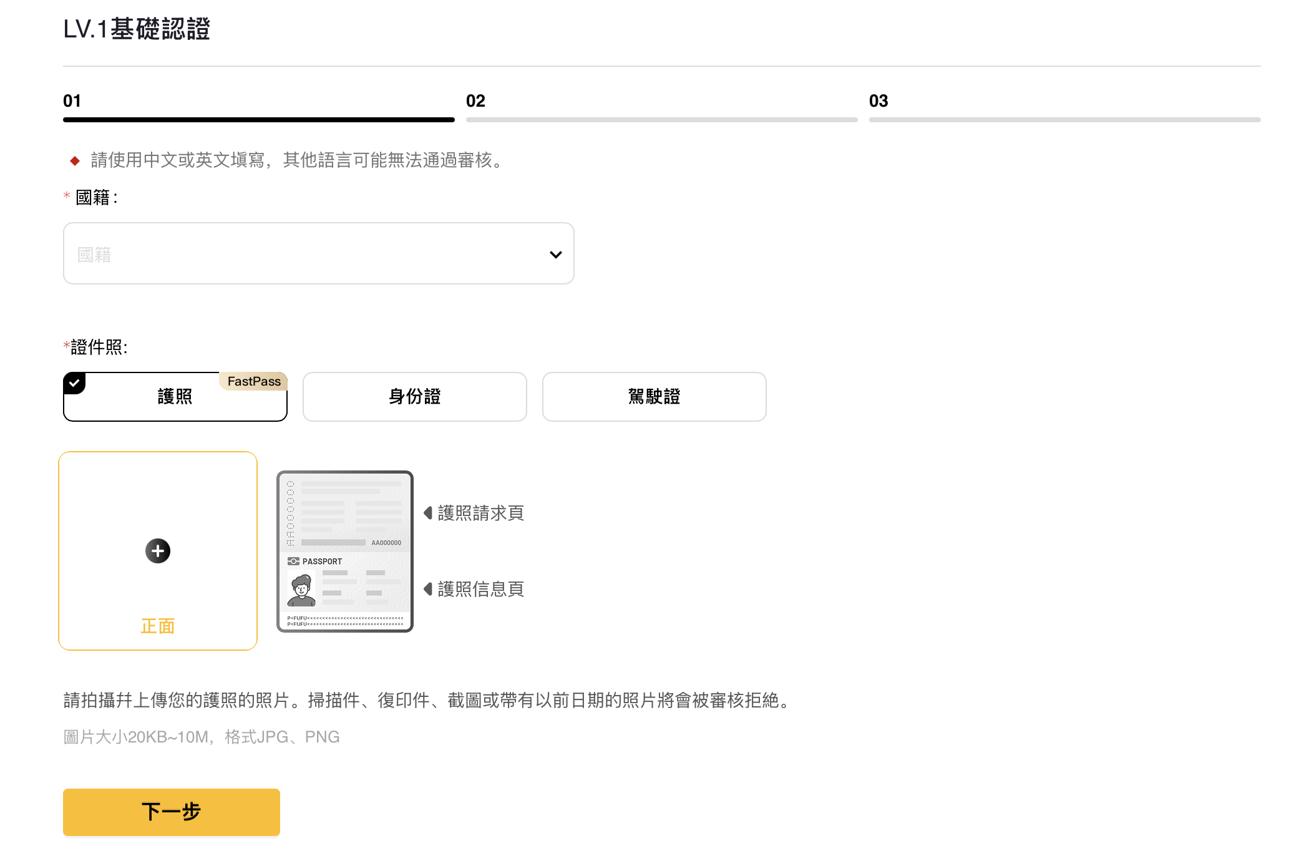The height and width of the screenshot is (856, 1309).
Task: Click the 正面 front-side upload label
Action: click(158, 626)
